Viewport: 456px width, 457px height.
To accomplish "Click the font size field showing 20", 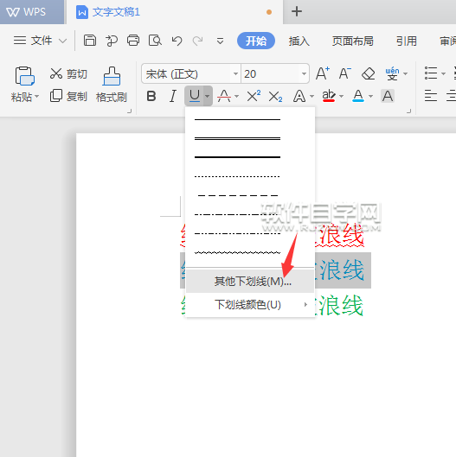I will click(x=270, y=73).
